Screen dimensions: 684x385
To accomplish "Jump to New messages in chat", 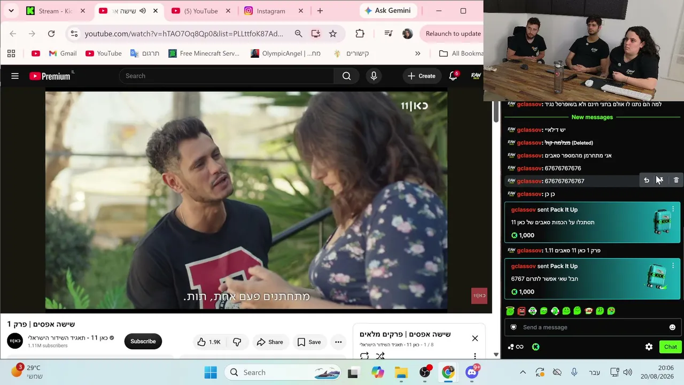I will pyautogui.click(x=592, y=117).
